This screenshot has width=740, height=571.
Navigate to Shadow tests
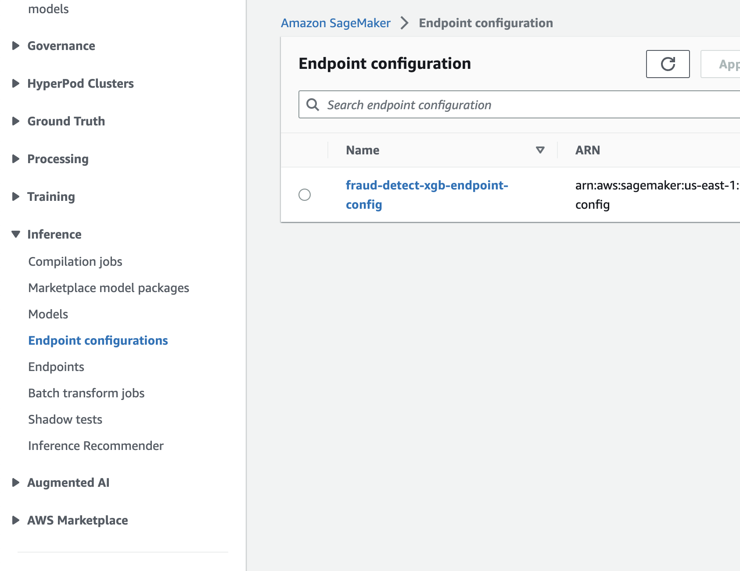[65, 419]
